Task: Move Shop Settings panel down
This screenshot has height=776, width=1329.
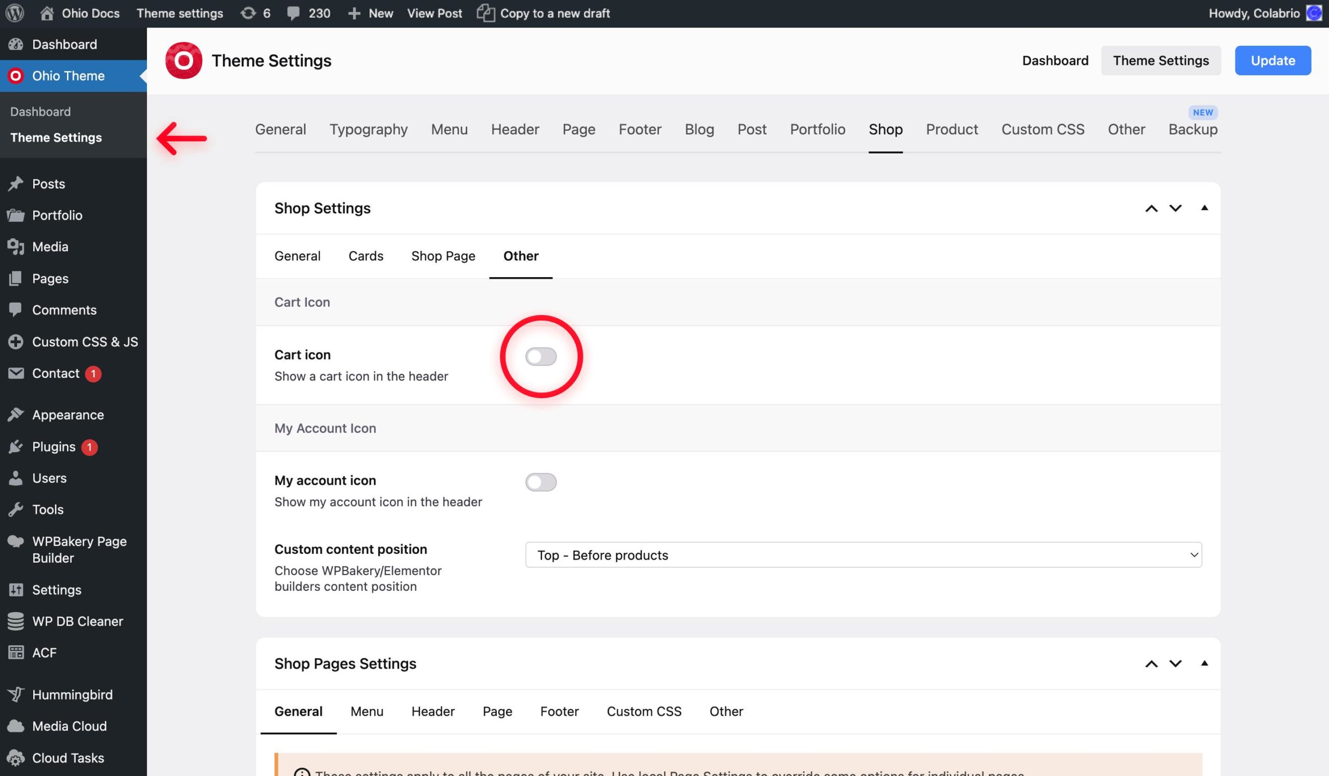Action: click(x=1175, y=208)
